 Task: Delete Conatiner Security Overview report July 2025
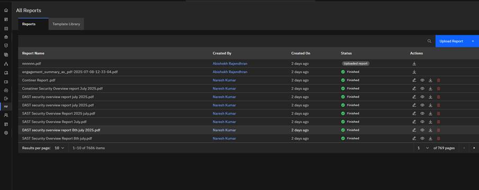(x=439, y=88)
